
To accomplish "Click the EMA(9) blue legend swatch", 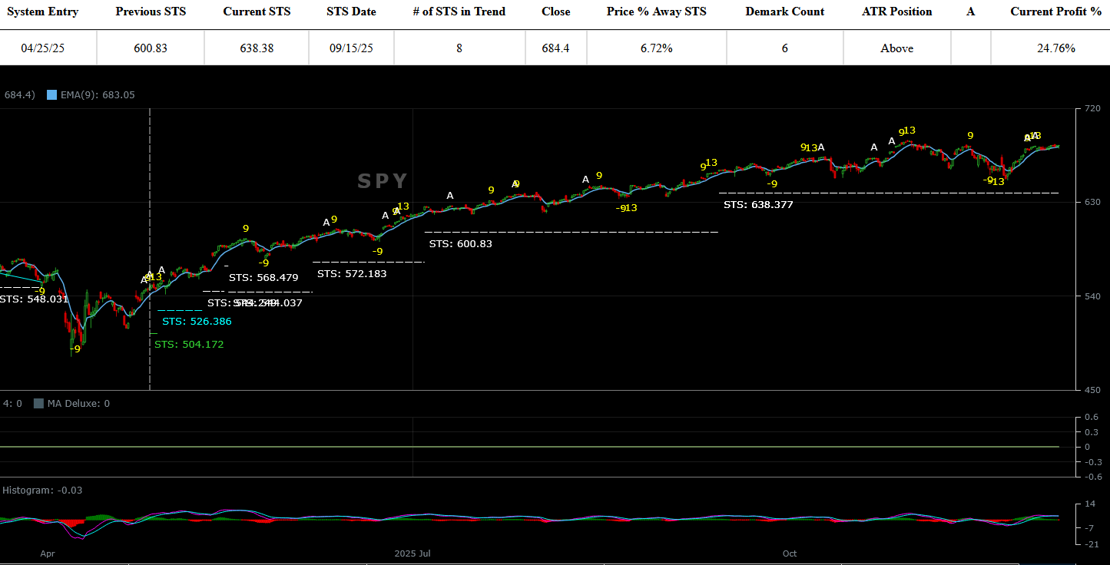I will click(x=52, y=95).
